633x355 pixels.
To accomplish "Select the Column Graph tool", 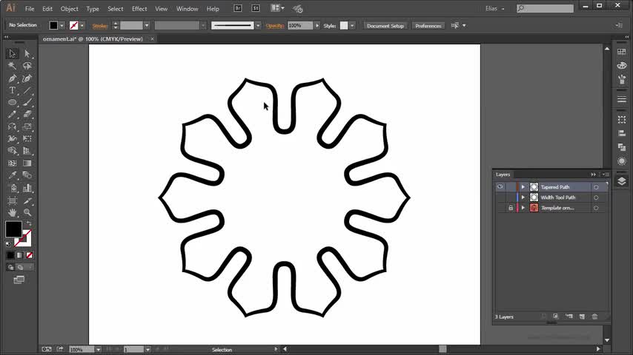I will 27,188.
